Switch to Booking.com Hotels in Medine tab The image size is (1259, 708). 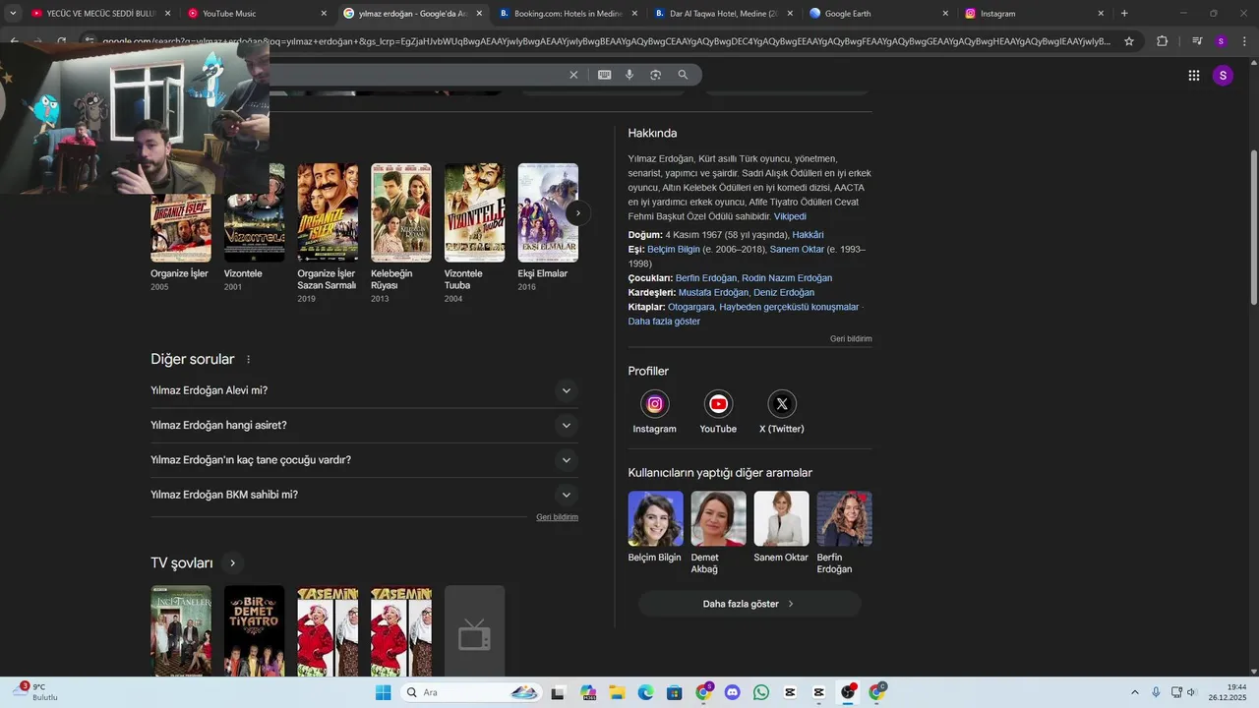(569, 14)
